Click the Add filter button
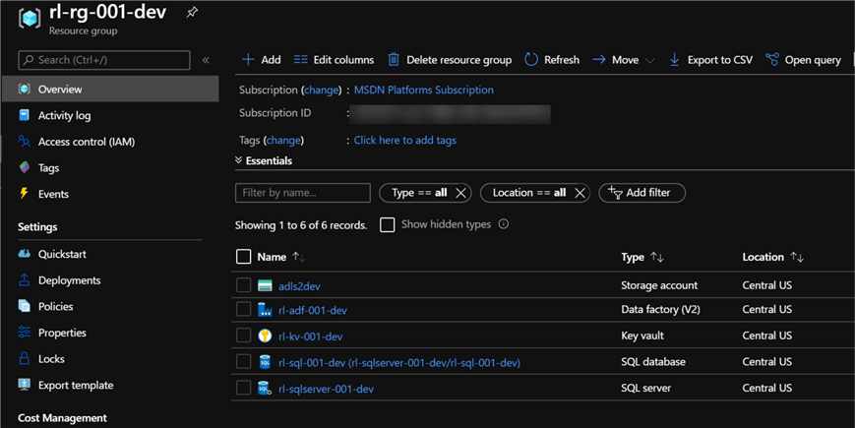Viewport: 855px width, 428px height. coord(641,193)
